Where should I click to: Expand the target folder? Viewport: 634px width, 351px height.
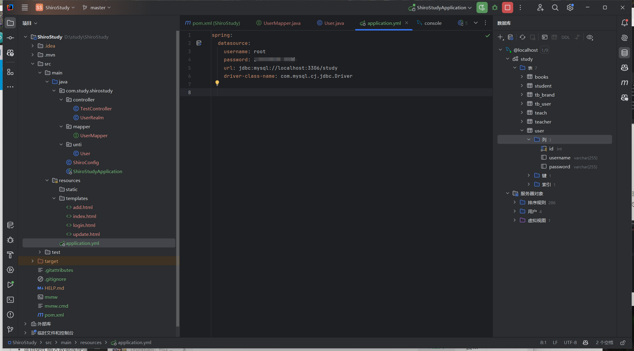[x=33, y=261]
